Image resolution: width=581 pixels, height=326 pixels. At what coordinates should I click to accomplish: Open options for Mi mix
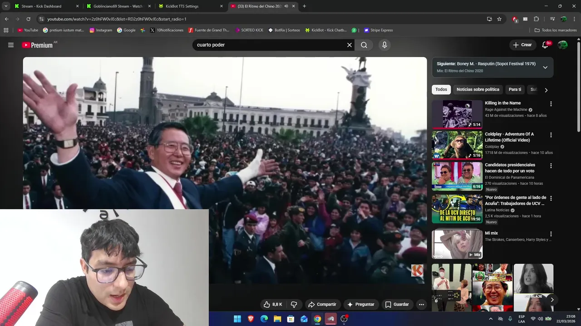[x=551, y=234]
